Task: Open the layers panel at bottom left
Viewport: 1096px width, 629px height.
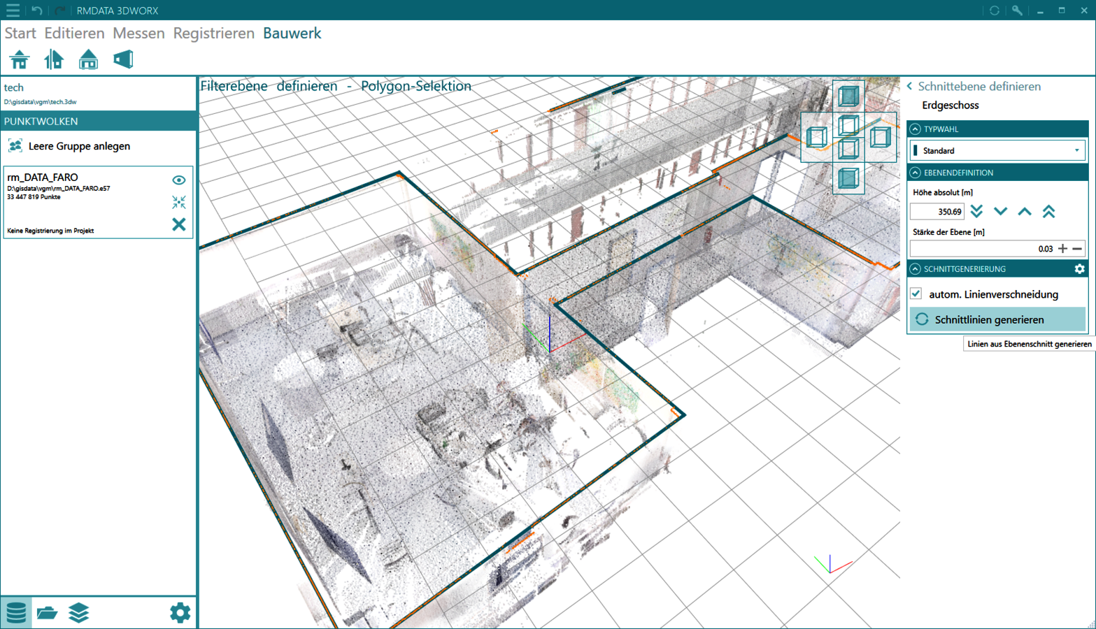Action: click(79, 613)
